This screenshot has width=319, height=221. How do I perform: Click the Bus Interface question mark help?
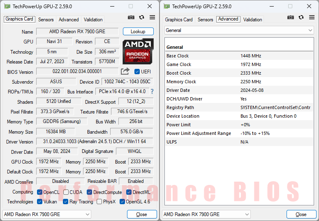coord(152,91)
